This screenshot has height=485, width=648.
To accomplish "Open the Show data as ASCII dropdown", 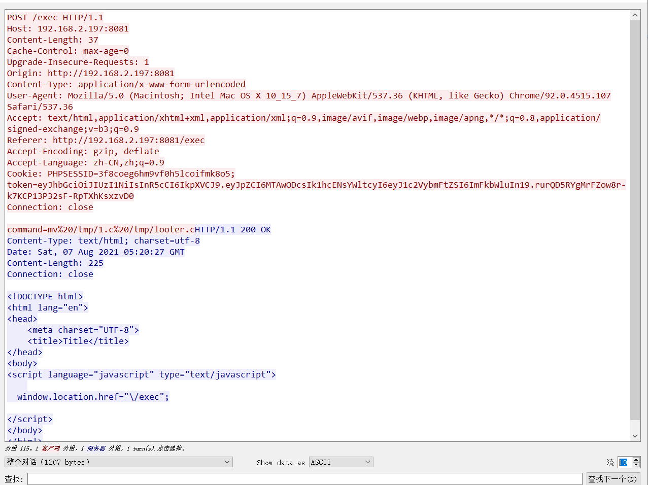I will 341,462.
